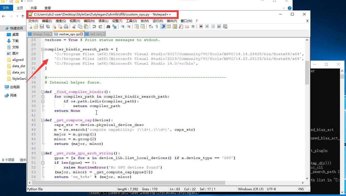Click the Open file toolbar icon

36,27
